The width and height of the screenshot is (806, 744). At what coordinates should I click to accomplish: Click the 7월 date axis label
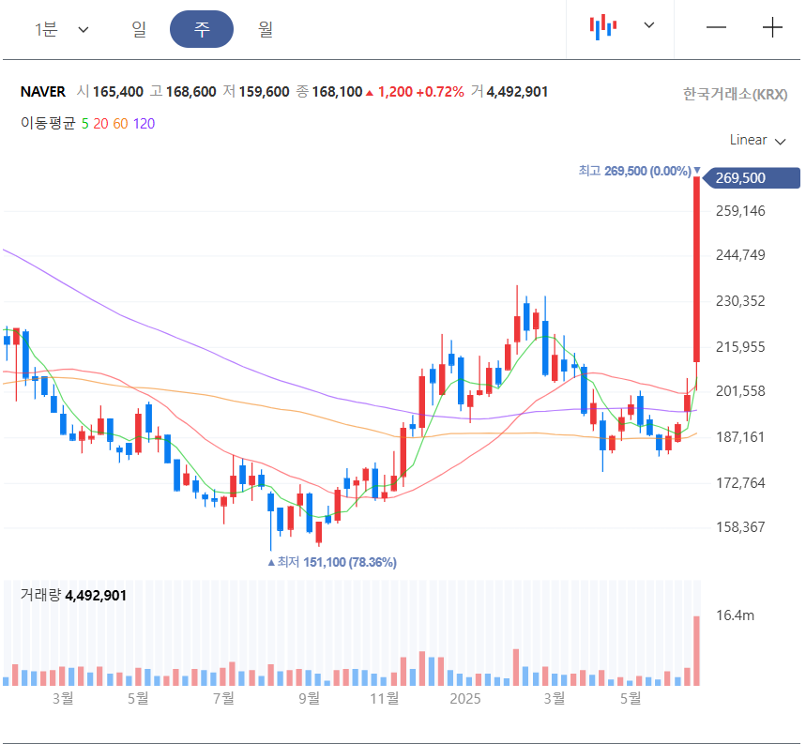coord(223,698)
